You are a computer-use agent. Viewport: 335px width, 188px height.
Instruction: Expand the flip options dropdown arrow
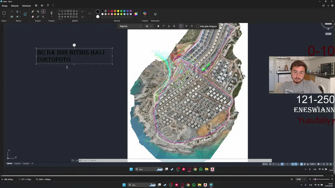point(20,17)
